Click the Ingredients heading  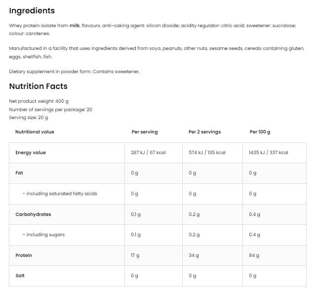click(32, 10)
